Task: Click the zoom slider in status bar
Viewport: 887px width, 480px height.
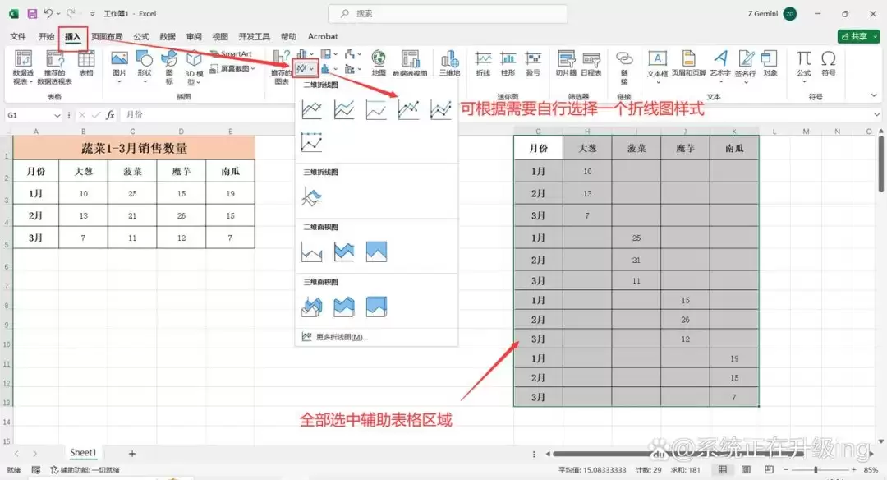Action: pyautogui.click(x=816, y=470)
